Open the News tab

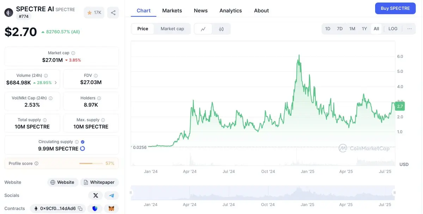[201, 11]
